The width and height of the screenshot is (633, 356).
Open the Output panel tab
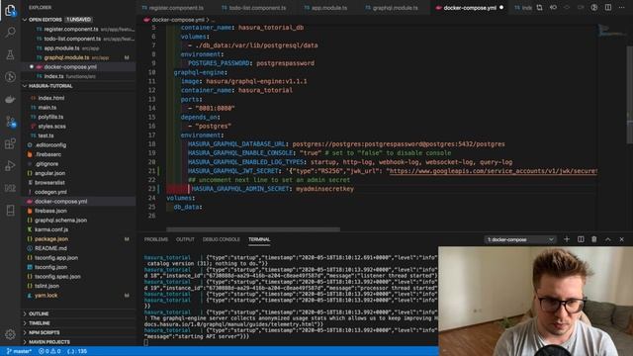click(x=185, y=239)
